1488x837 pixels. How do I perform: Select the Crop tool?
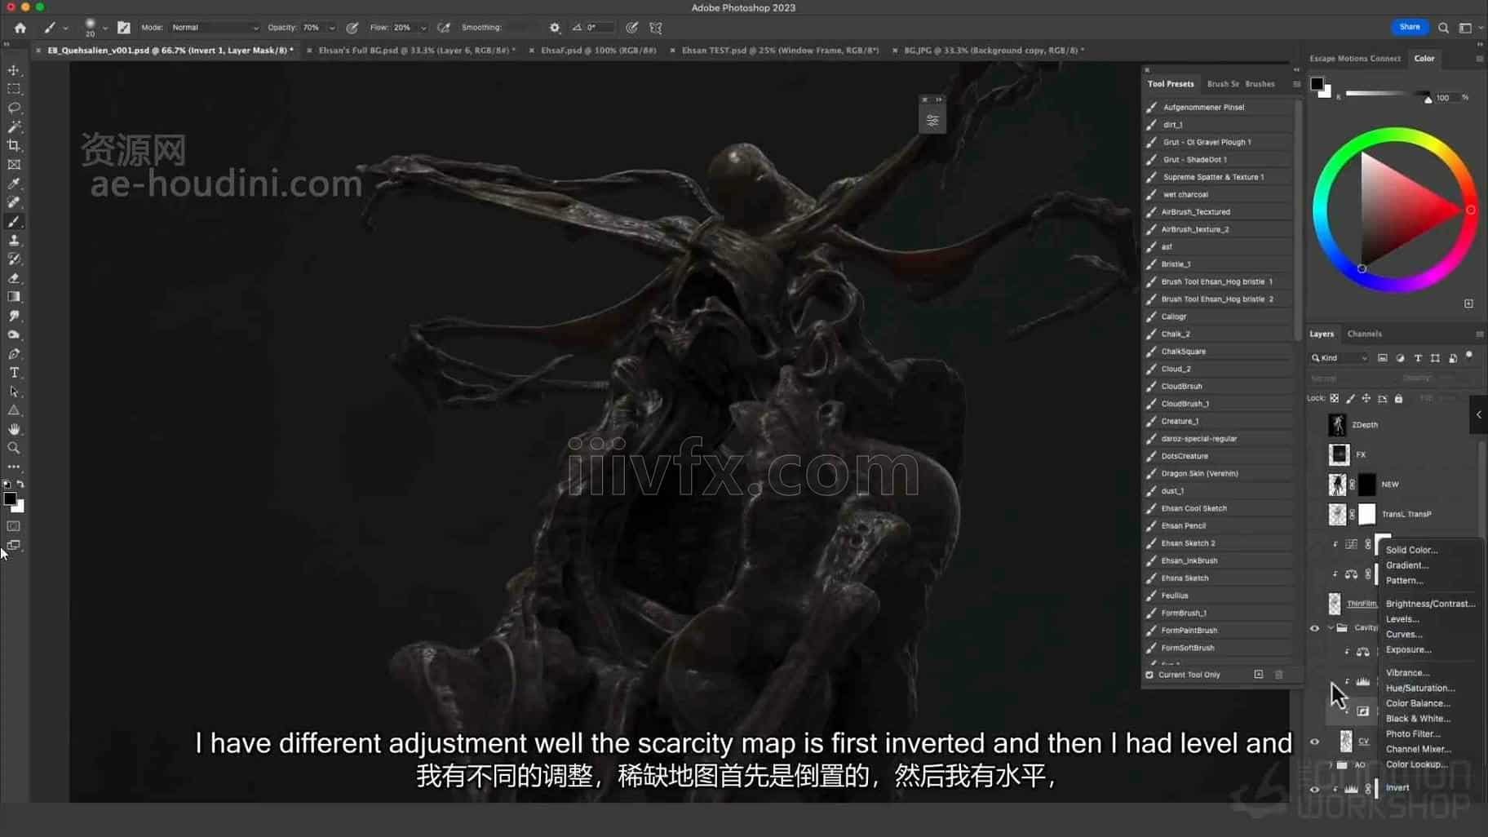tap(14, 145)
